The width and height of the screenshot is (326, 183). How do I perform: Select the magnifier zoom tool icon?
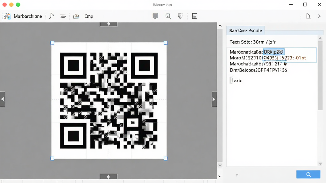168,16
